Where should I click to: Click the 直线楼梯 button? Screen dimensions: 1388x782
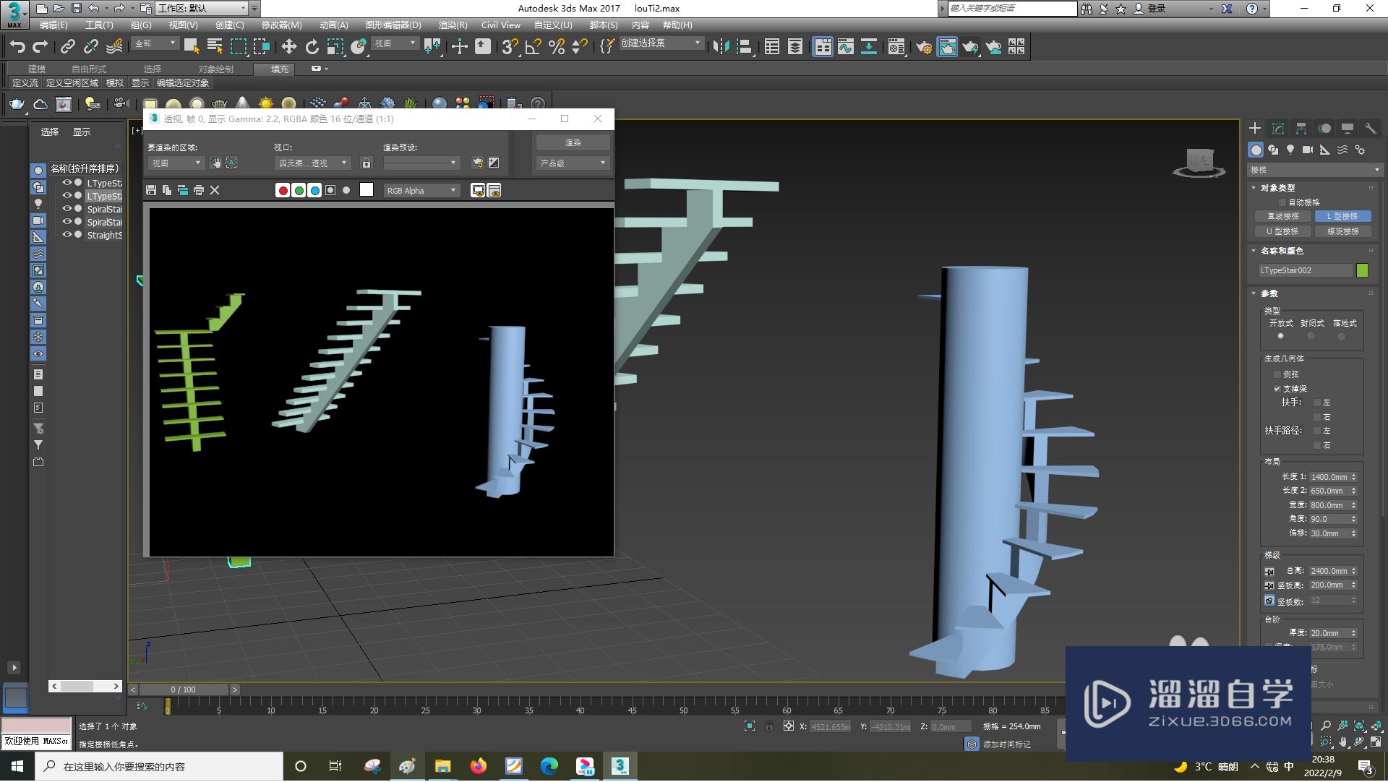click(1283, 216)
